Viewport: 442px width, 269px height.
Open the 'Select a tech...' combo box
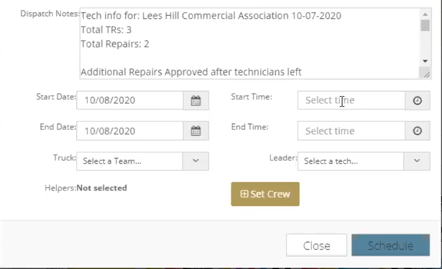pos(351,161)
